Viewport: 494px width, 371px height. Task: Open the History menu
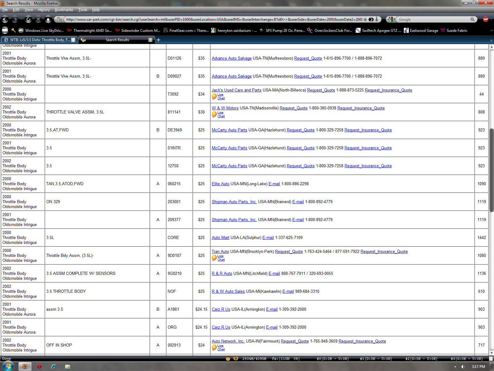click(44, 10)
